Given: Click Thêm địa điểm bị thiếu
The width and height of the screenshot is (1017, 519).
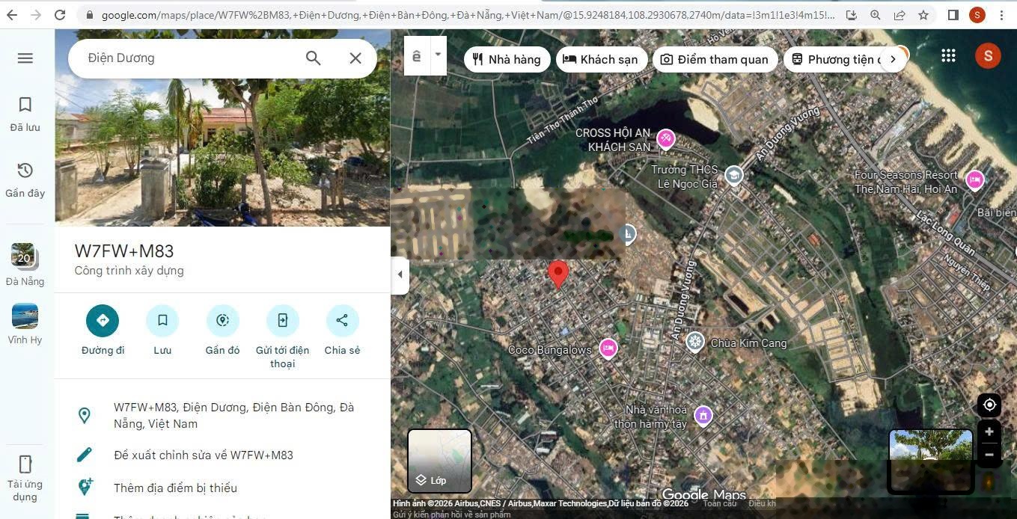Looking at the screenshot, I should [222, 488].
